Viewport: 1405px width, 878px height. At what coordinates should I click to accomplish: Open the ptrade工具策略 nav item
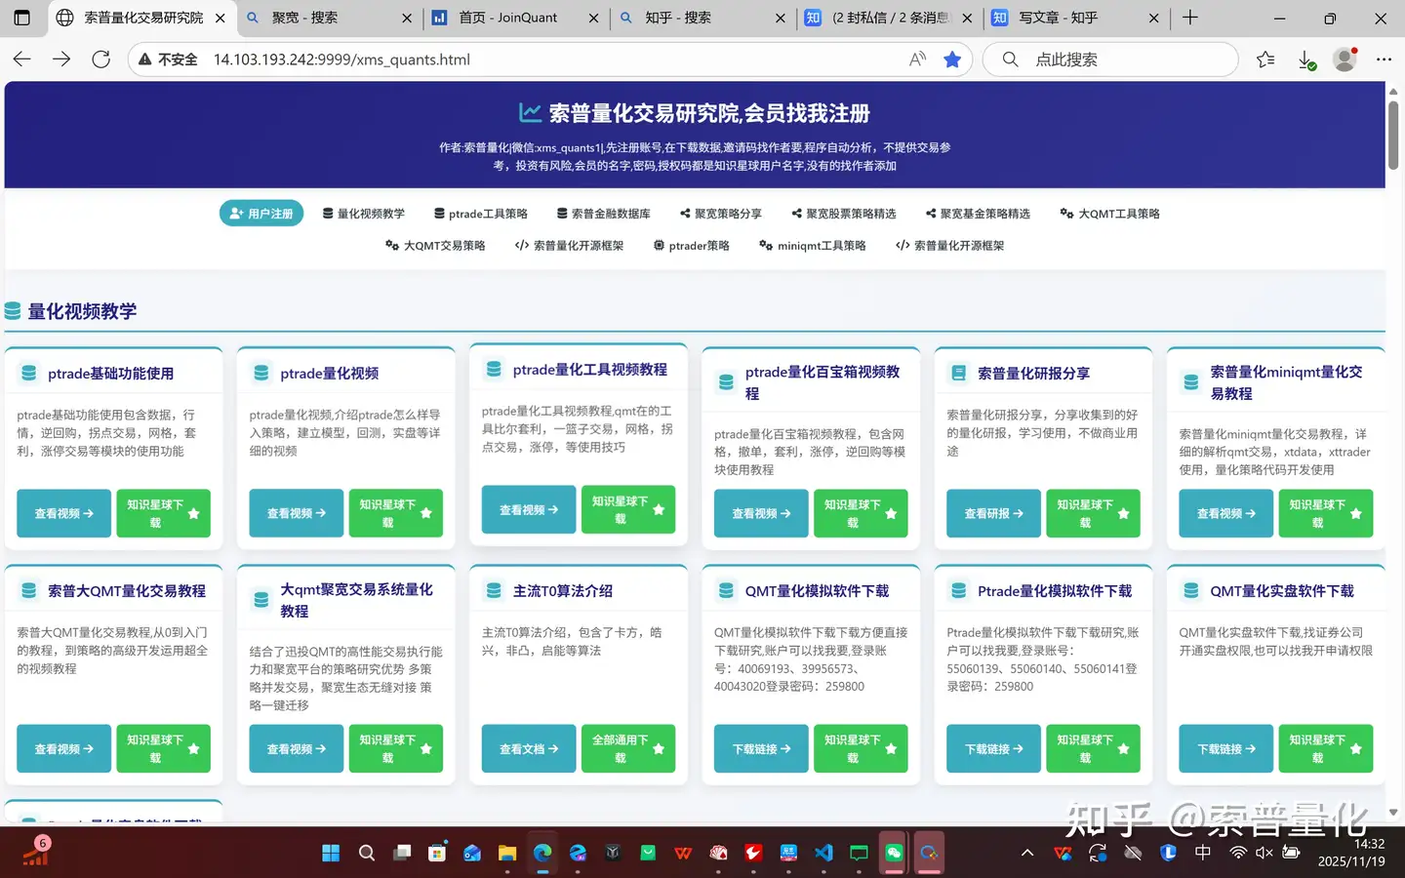[481, 214]
